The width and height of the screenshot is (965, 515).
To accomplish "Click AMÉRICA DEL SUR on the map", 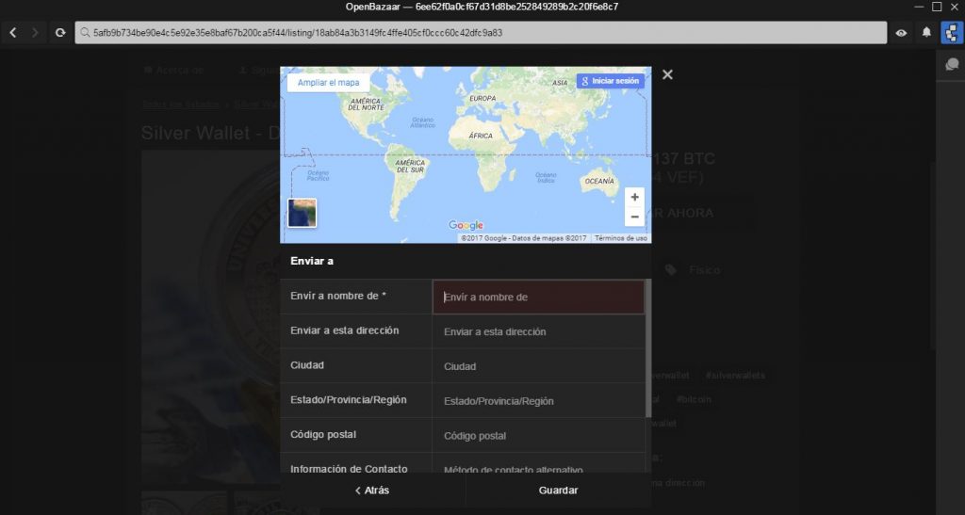I will pos(410,167).
